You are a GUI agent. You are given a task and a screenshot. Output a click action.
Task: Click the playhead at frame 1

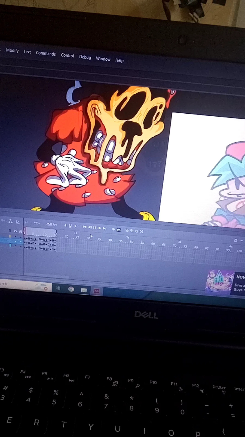click(24, 232)
